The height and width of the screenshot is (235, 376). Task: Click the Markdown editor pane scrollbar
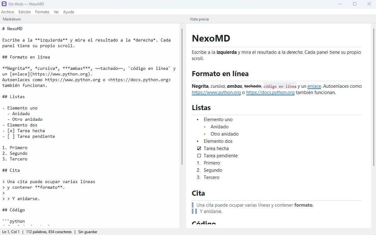tap(182, 97)
